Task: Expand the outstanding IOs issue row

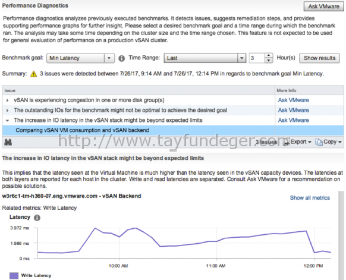Action: (x=8, y=111)
